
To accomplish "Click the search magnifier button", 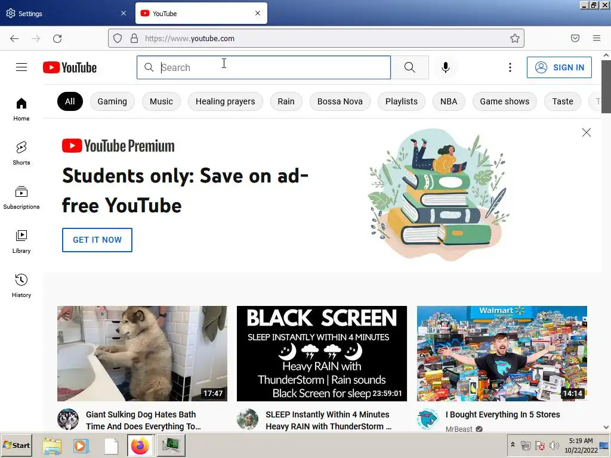I will pos(409,67).
